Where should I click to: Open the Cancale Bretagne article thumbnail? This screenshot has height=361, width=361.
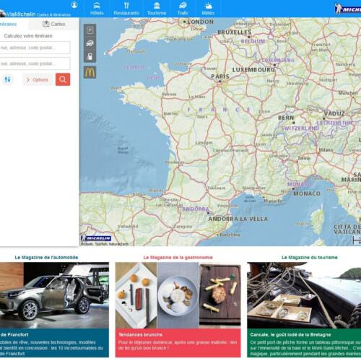tap(304, 295)
